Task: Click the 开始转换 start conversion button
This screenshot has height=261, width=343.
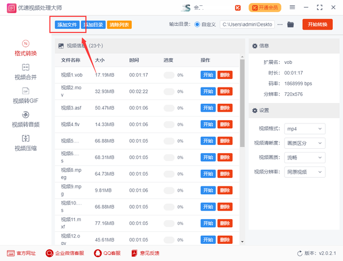Action: (x=318, y=24)
